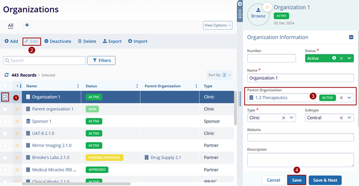
Task: Collapse Organization Information with minus icon
Action: 351,37
